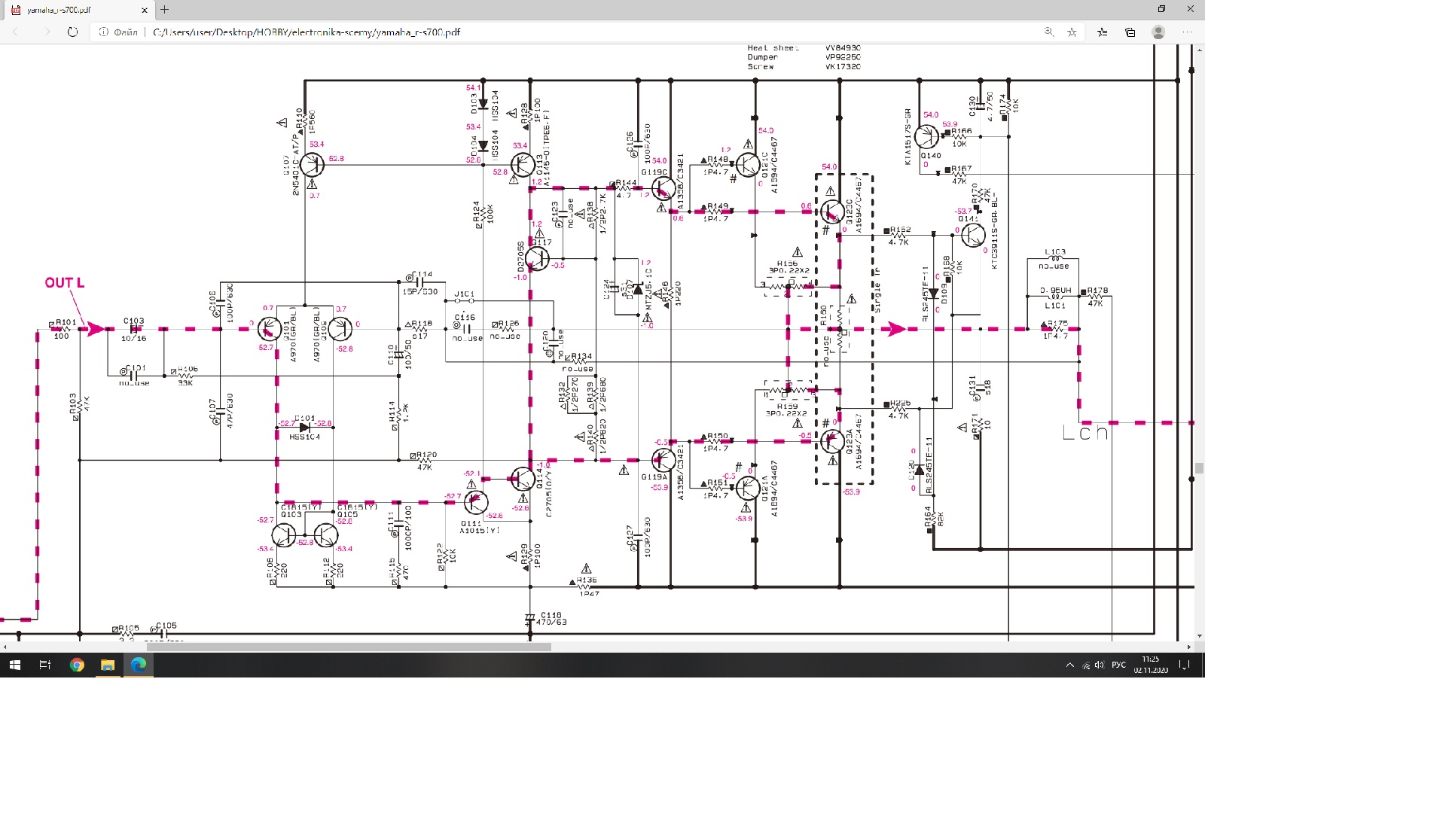Launch Google Chrome from the taskbar
This screenshot has height=813, width=1446.
[x=77, y=665]
